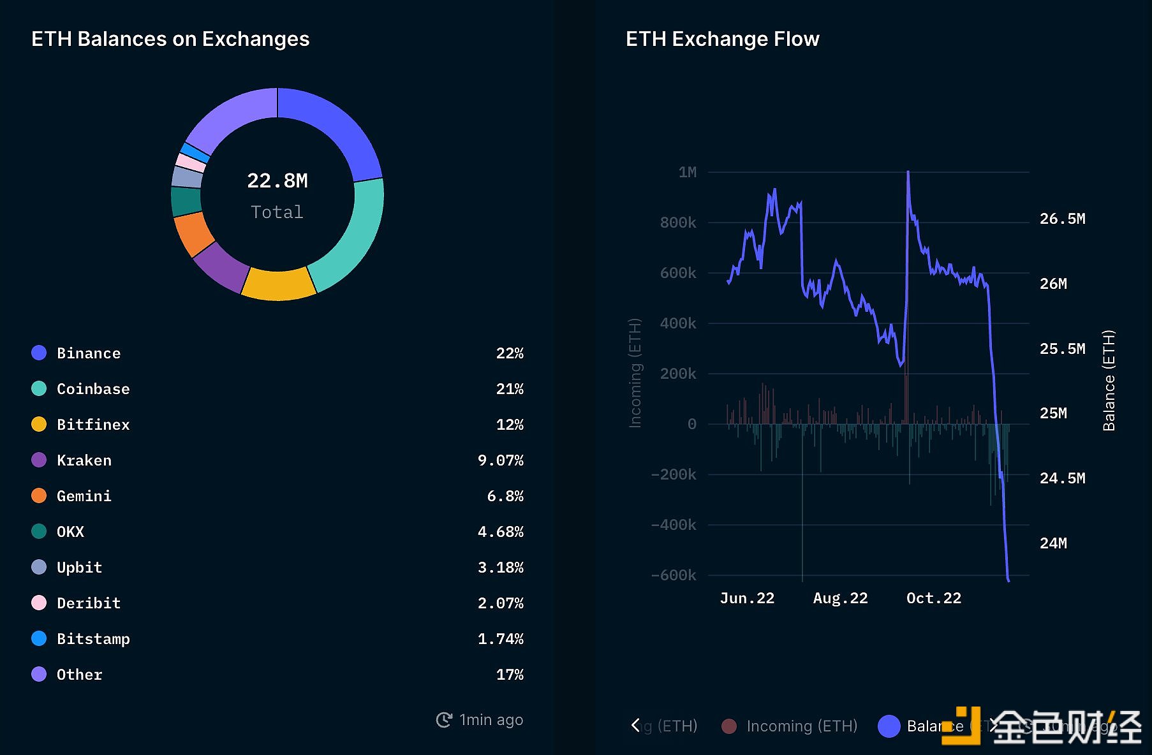Click the Coinbase legend dot

(39, 388)
